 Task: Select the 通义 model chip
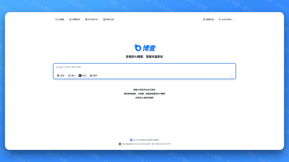[x=71, y=76]
